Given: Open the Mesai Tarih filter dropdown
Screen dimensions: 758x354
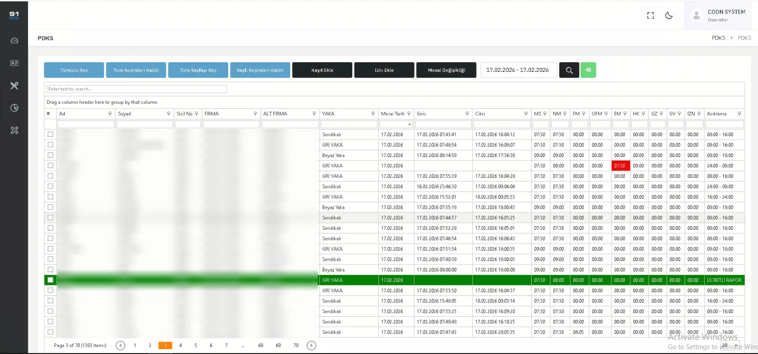Looking at the screenshot, I should (x=410, y=125).
